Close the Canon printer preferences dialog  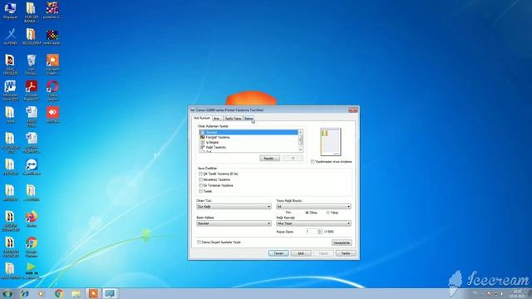pos(352,110)
